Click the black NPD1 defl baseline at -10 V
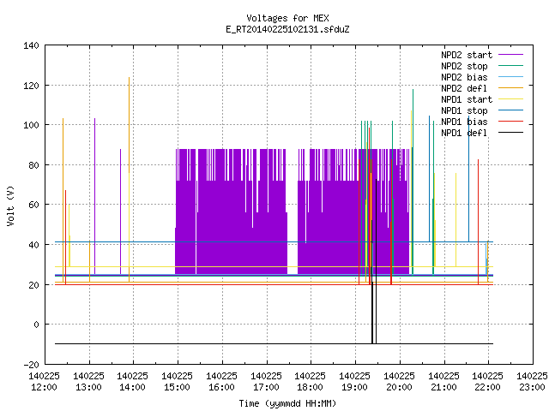Viewport: 549px width, 411px height. click(x=274, y=344)
